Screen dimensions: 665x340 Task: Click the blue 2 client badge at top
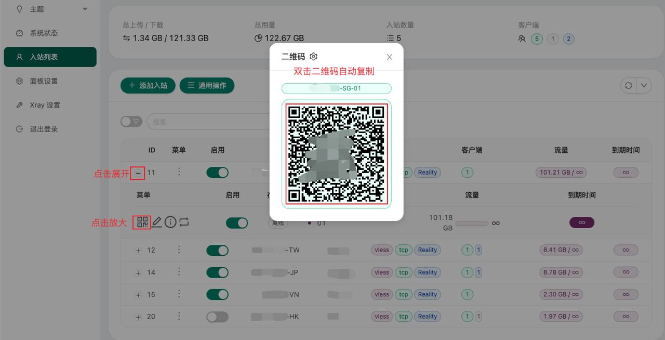pyautogui.click(x=568, y=39)
